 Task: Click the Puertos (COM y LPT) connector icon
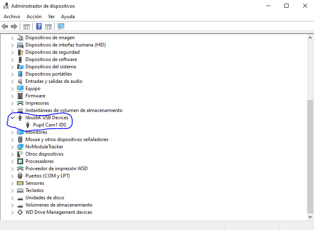click(x=20, y=176)
